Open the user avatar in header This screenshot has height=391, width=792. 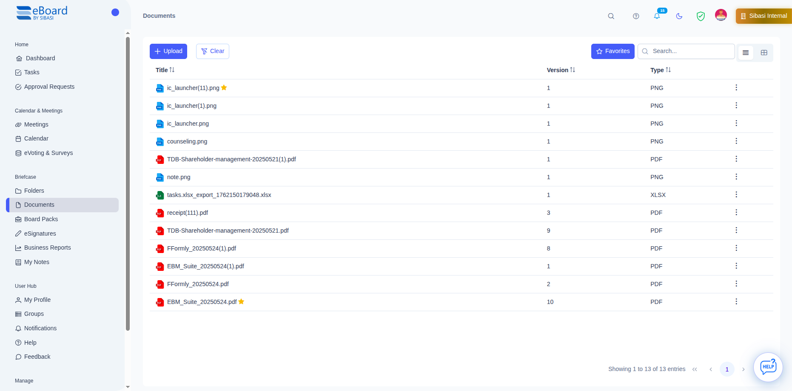721,15
